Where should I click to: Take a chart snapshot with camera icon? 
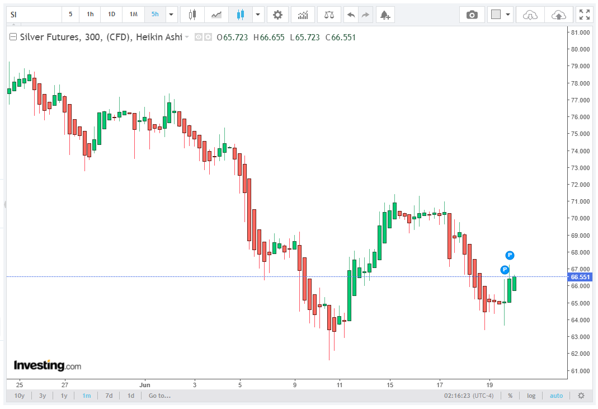pyautogui.click(x=472, y=15)
